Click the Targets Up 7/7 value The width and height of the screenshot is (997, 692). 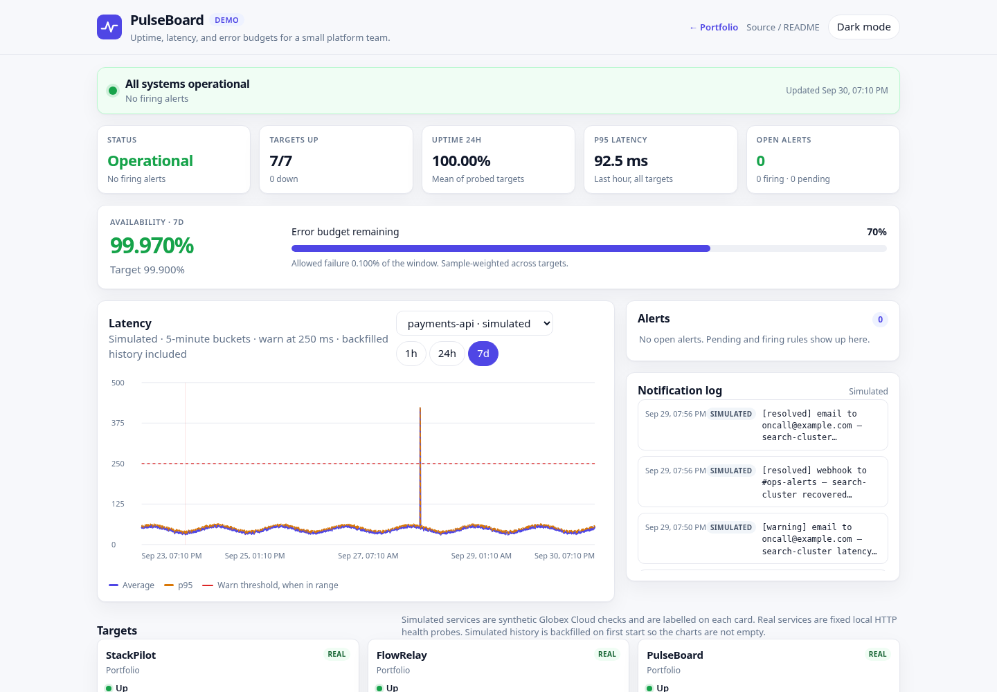[281, 161]
